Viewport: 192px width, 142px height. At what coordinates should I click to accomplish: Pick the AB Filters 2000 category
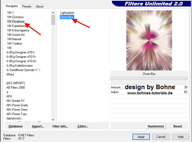[x=16, y=88]
